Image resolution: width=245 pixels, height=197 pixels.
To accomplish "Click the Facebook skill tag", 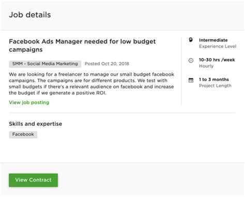I will (x=23, y=134).
